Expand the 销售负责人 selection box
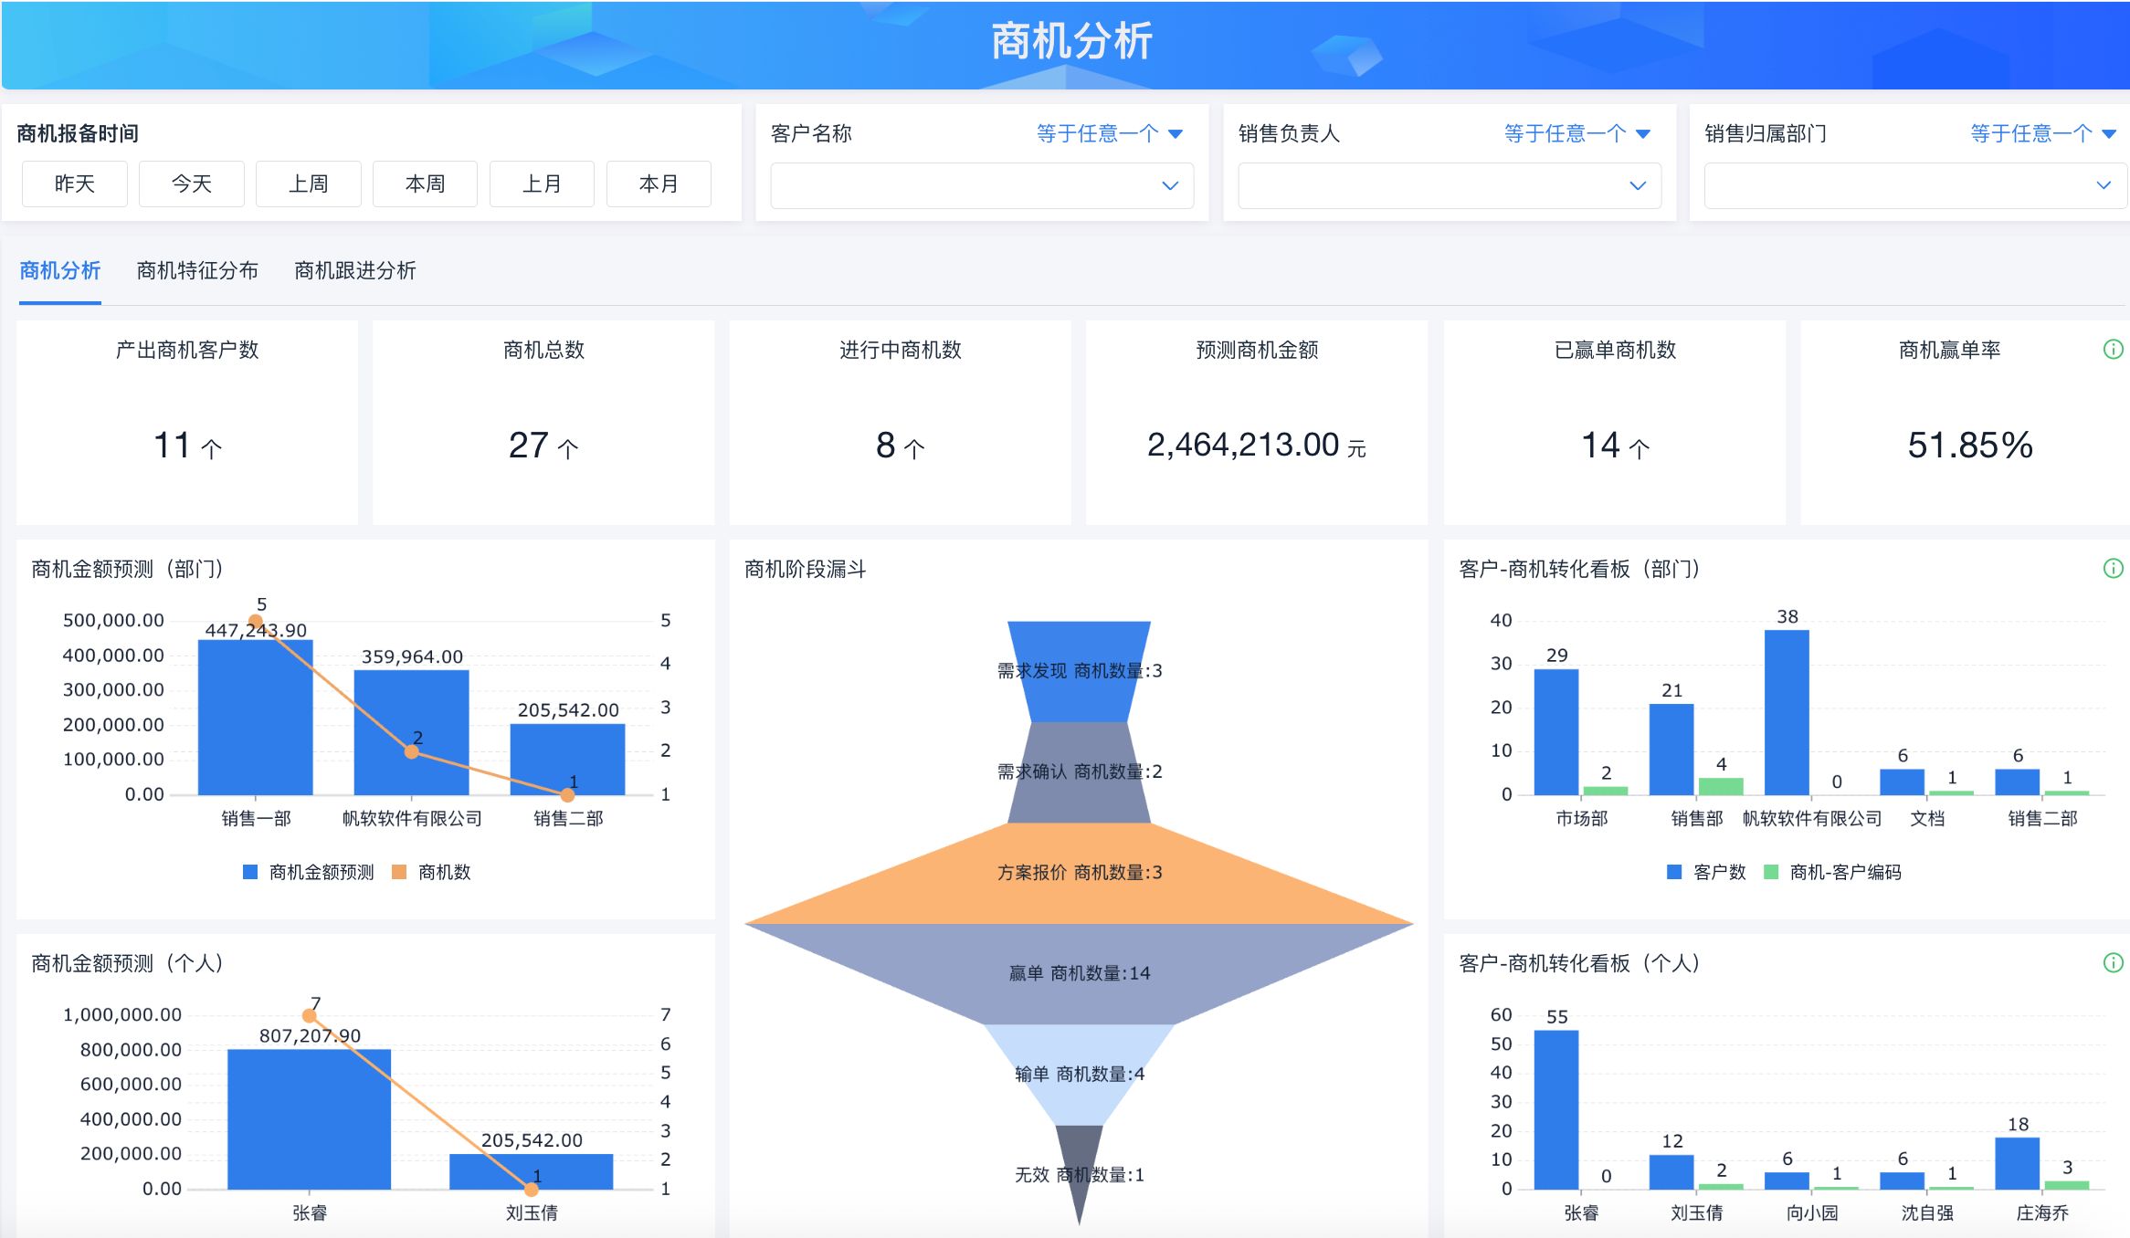The height and width of the screenshot is (1238, 2130). 1449,185
